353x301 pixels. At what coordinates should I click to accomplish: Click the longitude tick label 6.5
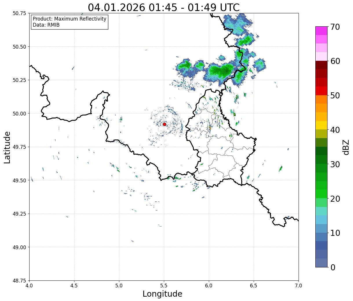coord(254,286)
